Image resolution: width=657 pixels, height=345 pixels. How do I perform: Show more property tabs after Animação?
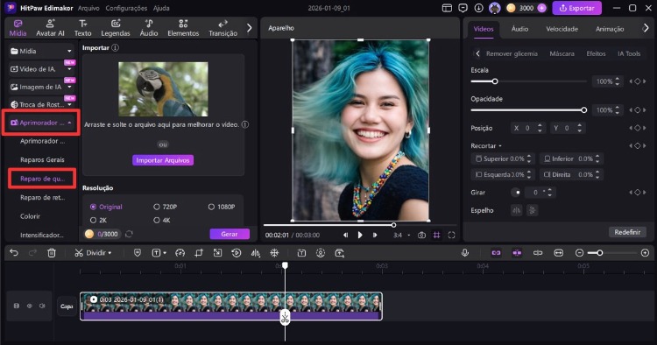[646, 28]
